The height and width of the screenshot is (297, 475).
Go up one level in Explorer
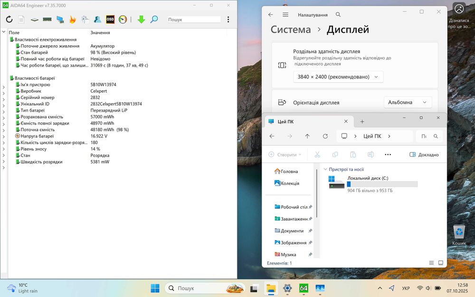(x=307, y=136)
